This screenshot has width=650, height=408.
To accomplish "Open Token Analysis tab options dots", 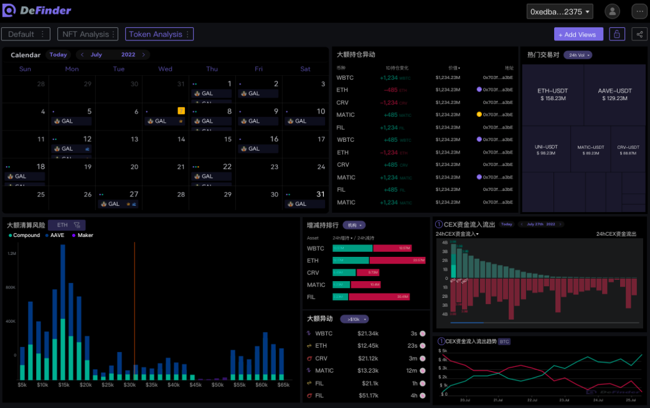I will point(187,34).
